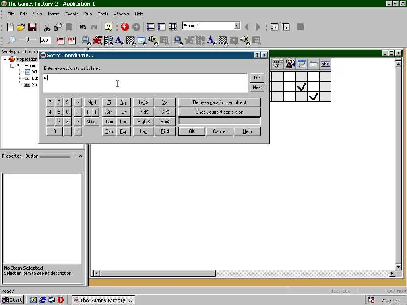Toggle the window-control objects show icon
This screenshot has height=305, width=407.
pyautogui.click(x=142, y=41)
